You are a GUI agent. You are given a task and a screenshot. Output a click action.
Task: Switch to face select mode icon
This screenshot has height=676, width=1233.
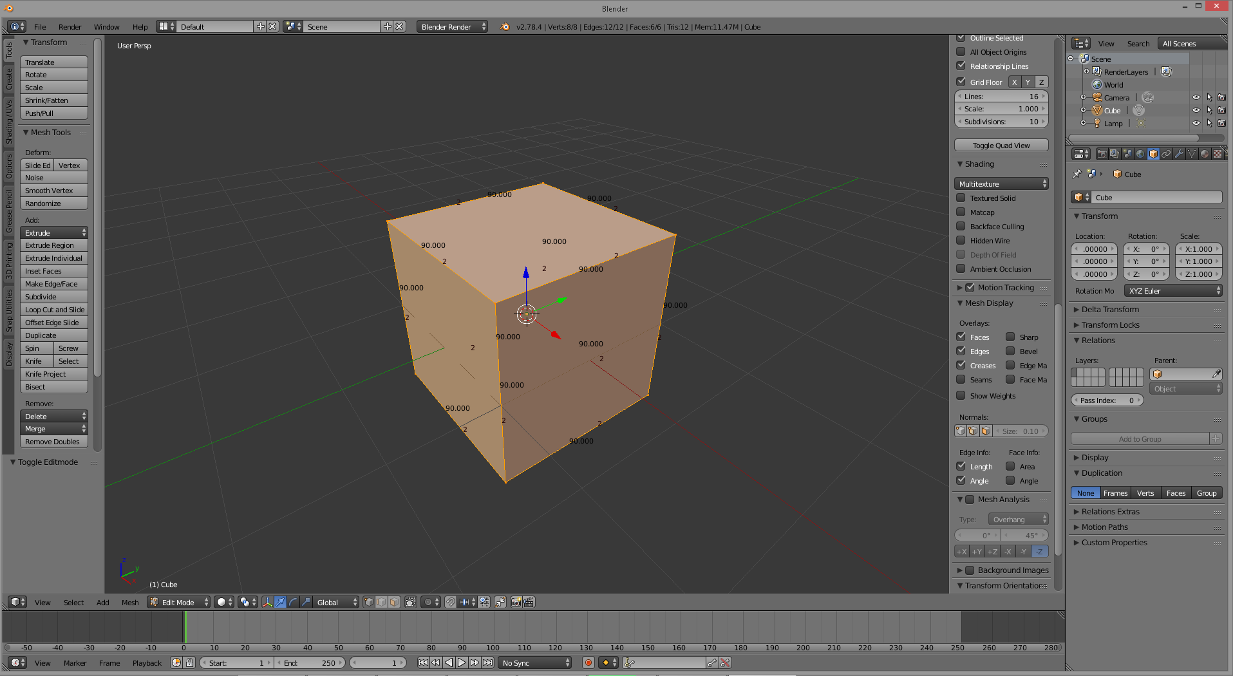[x=394, y=602]
